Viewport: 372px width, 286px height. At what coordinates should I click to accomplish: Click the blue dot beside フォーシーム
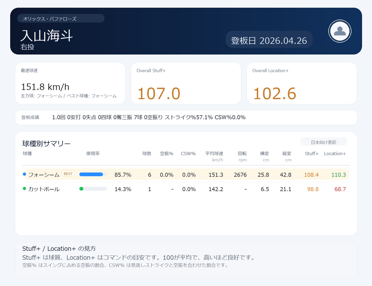pyautogui.click(x=24, y=174)
